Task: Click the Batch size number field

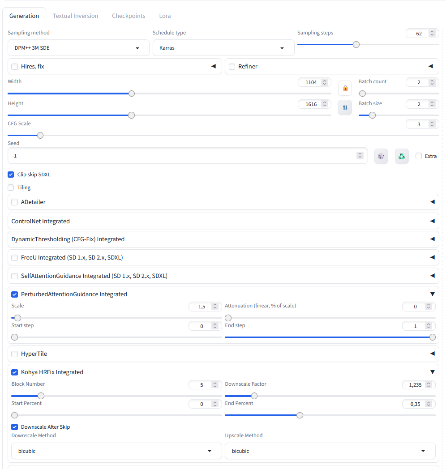Action: 422,104
